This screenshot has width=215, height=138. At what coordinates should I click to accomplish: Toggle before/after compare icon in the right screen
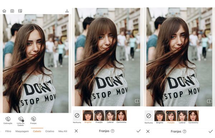click(209, 101)
